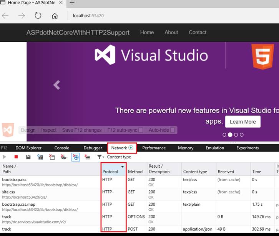This screenshot has width=279, height=236.
Task: Stop network capture with red square
Action: click(x=16, y=157)
